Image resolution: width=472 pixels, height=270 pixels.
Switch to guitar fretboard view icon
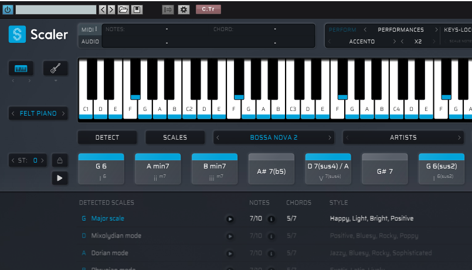55,69
